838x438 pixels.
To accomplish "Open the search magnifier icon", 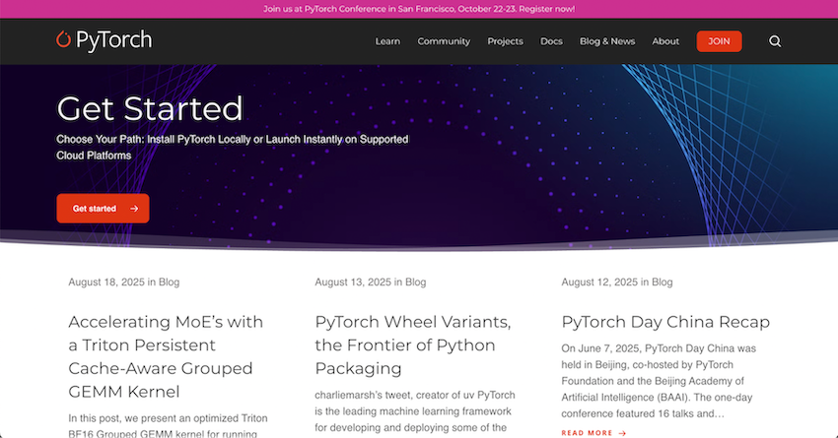I will click(x=775, y=41).
